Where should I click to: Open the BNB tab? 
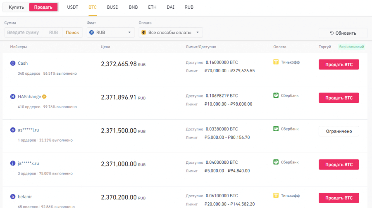(x=134, y=7)
